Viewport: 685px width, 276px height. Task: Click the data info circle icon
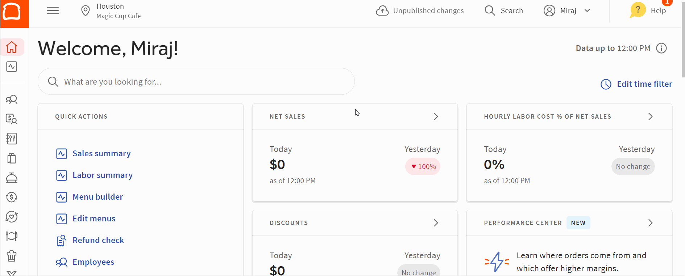point(661,48)
